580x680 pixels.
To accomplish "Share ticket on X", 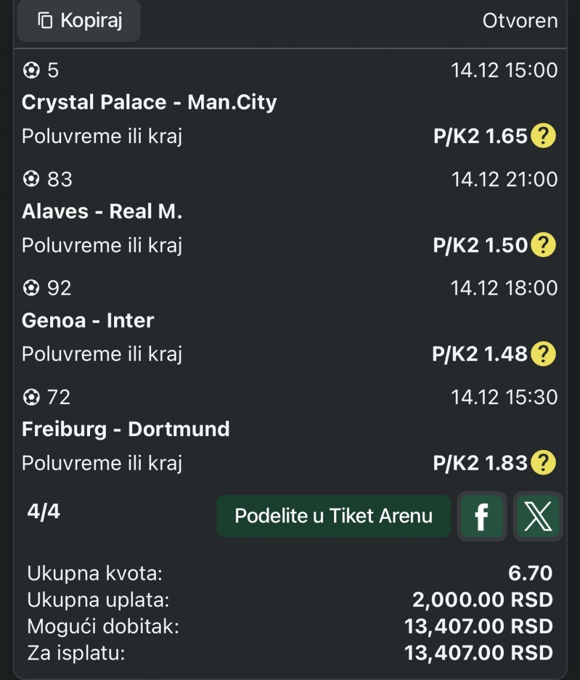I will click(538, 516).
